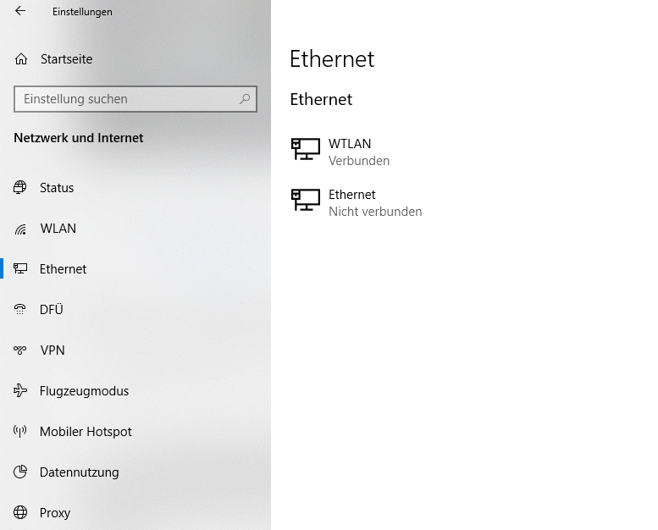658x530 pixels.
Task: Click the Mobiler Hotspot icon
Action: [20, 432]
